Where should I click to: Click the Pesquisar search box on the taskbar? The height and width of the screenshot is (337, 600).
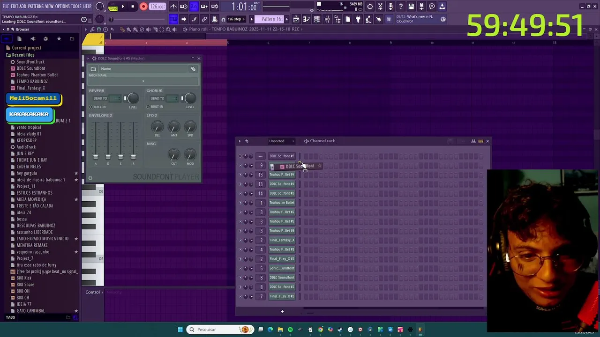(x=220, y=330)
